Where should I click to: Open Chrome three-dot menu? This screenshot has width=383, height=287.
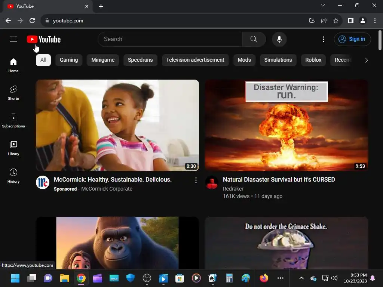[x=375, y=21]
